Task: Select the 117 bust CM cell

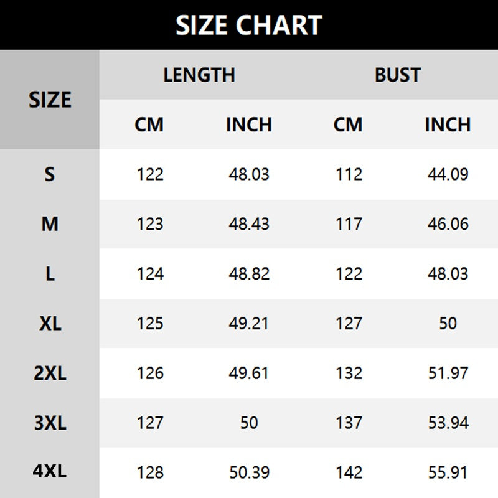Action: [x=349, y=224]
